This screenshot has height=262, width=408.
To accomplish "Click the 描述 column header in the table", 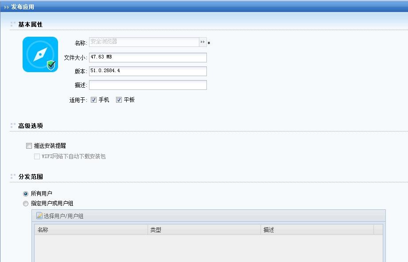I will (x=317, y=230).
